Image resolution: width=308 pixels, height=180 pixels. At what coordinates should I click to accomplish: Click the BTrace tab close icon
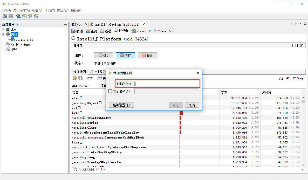[169, 30]
